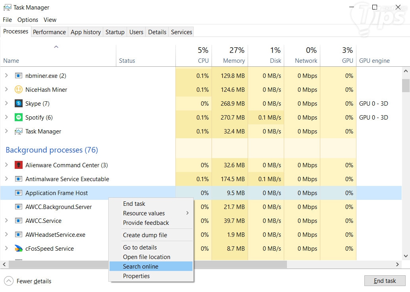The image size is (410, 292).
Task: Click the nbminer.exe process icon
Action: (x=19, y=76)
